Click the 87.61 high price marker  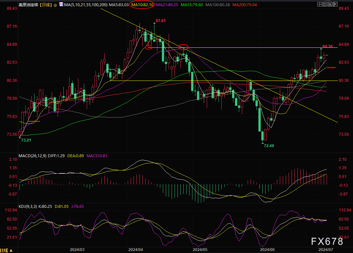click(x=161, y=20)
